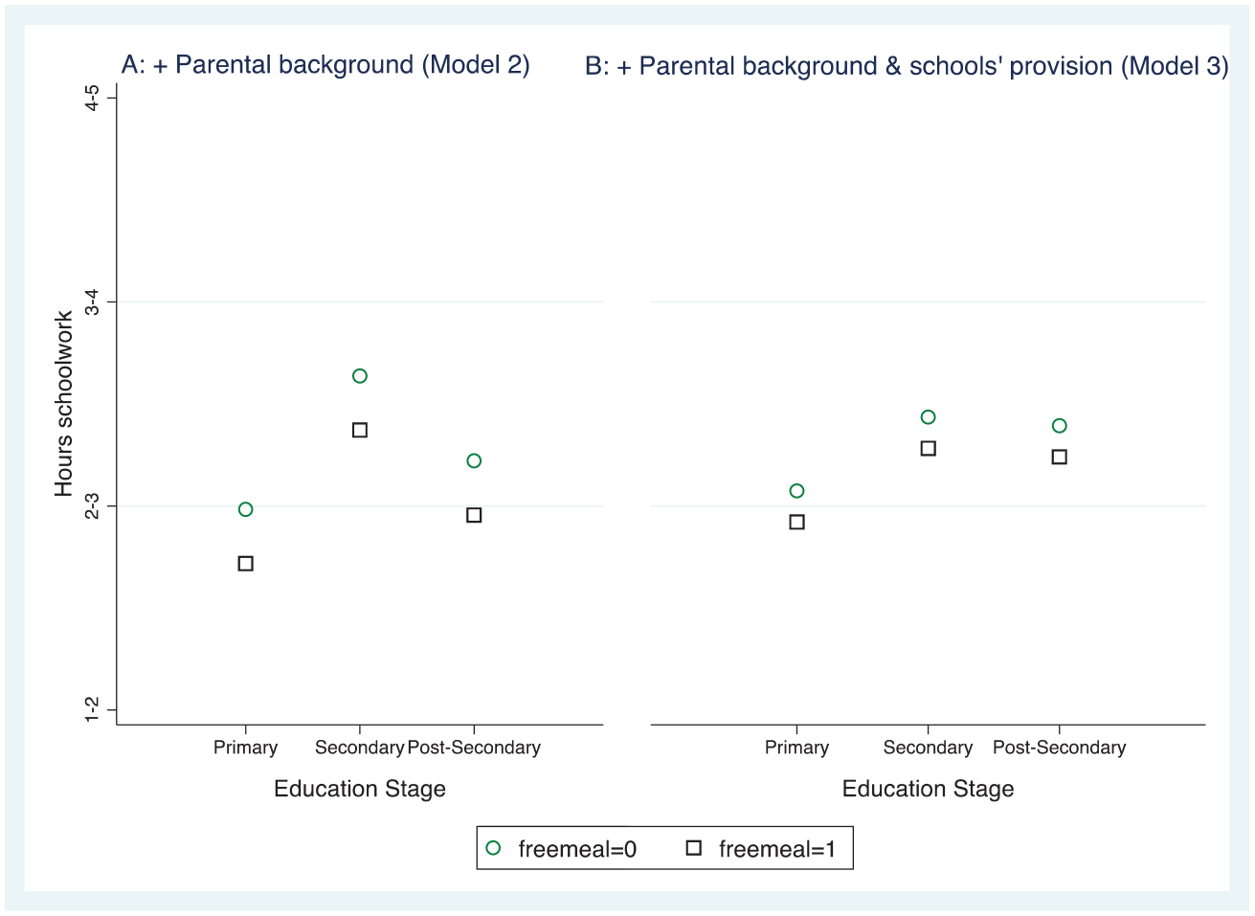Select the 4-5 tick label on y-axis
Viewport: 1255px width, 916px height.
pyautogui.click(x=92, y=98)
